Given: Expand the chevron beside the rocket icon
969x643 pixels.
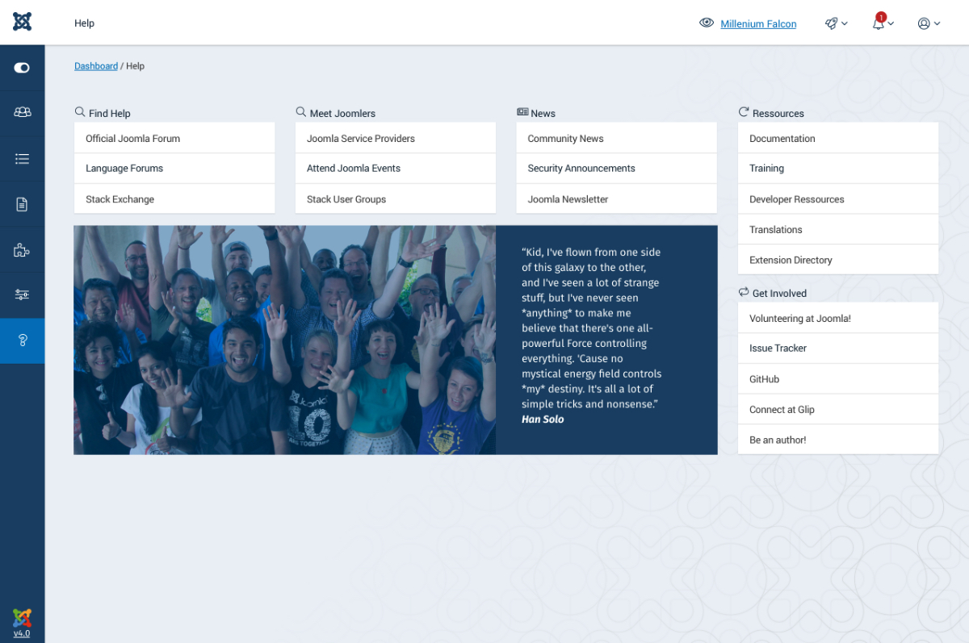Looking at the screenshot, I should (x=845, y=24).
